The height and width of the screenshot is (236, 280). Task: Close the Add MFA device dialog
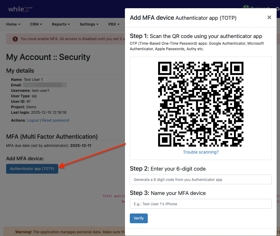(269, 17)
